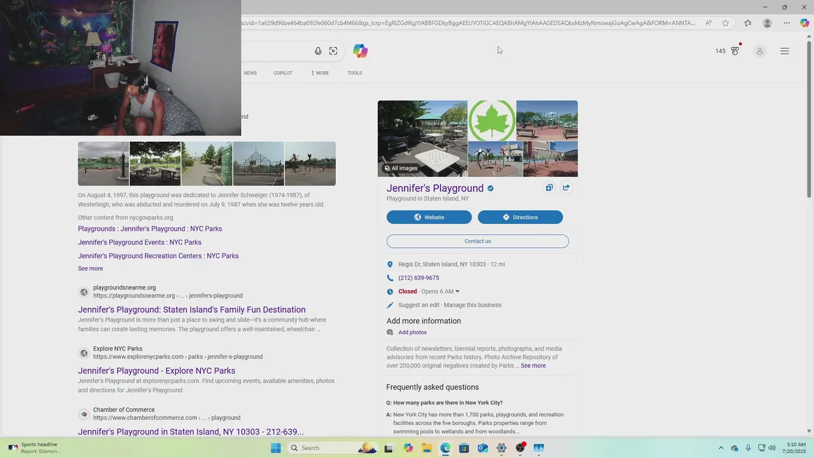Screen dimensions: 814x458
Task: Visit the Jennifer's Playground Website button
Action: coord(429,217)
